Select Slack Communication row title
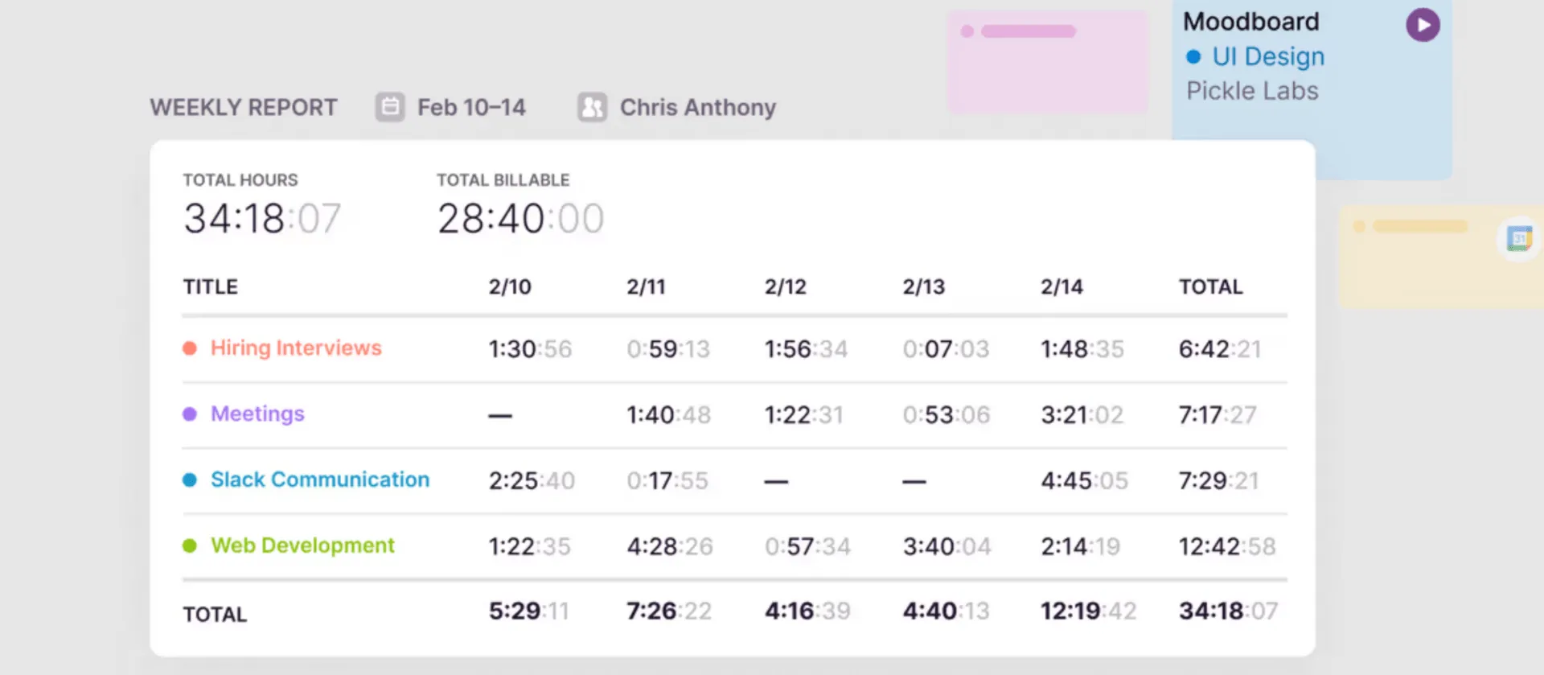 coord(320,480)
